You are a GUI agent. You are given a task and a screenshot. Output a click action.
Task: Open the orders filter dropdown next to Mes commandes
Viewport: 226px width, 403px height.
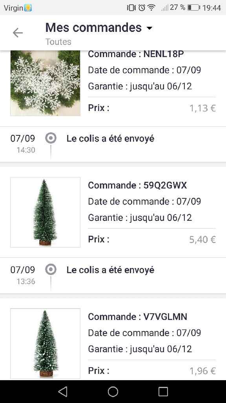149,28
